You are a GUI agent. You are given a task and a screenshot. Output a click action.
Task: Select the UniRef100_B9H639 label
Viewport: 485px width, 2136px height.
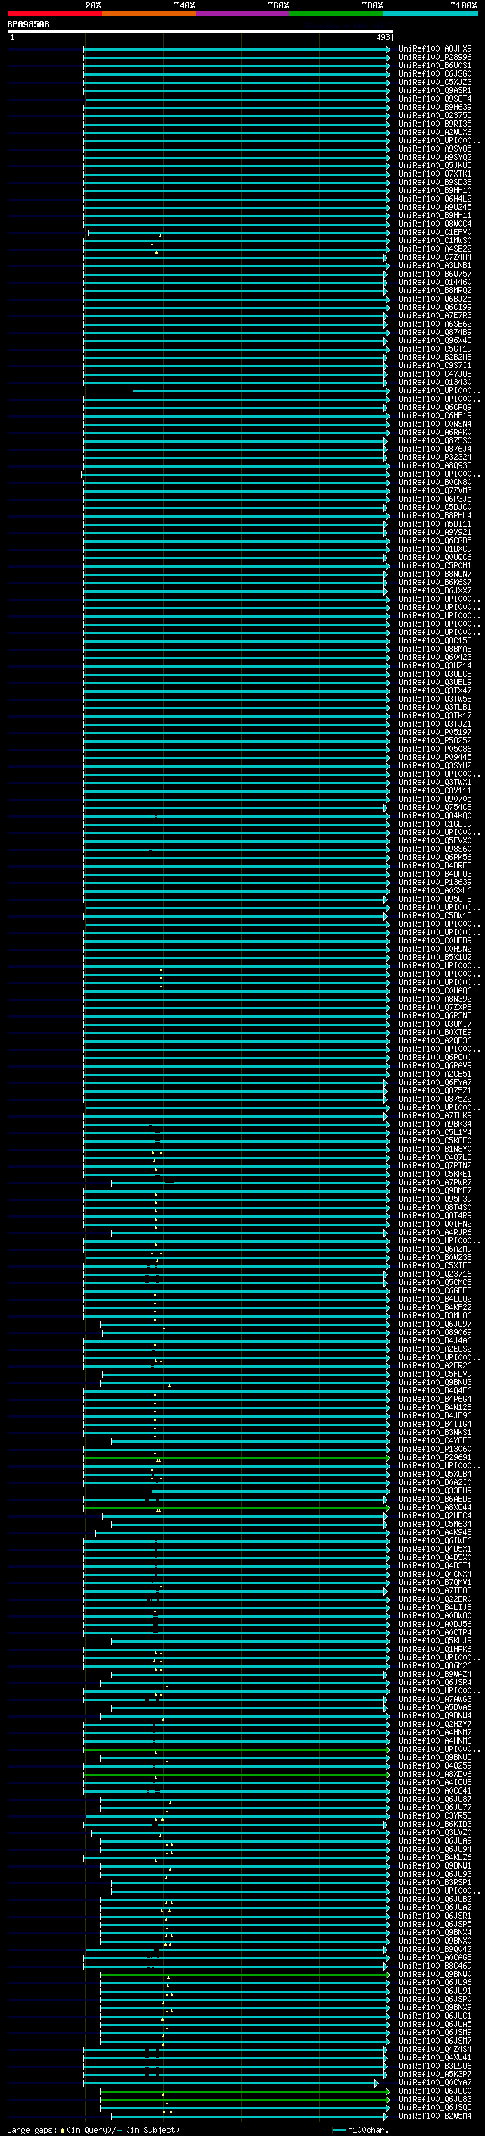pyautogui.click(x=435, y=107)
